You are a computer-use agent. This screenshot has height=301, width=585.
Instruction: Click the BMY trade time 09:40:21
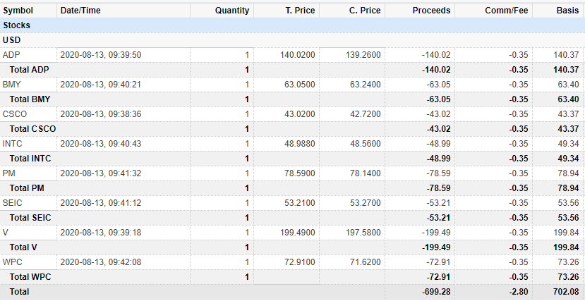[x=101, y=85]
